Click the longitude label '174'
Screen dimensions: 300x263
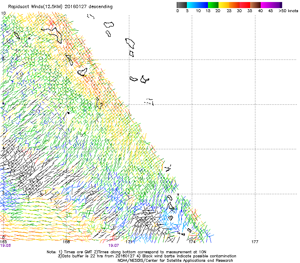click(x=192, y=242)
